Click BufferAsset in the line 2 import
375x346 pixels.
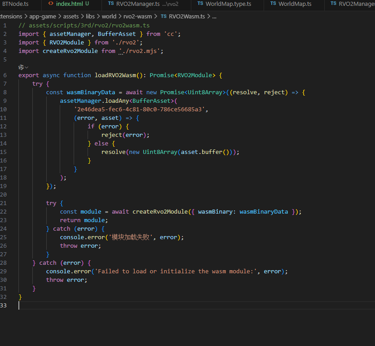click(x=117, y=34)
